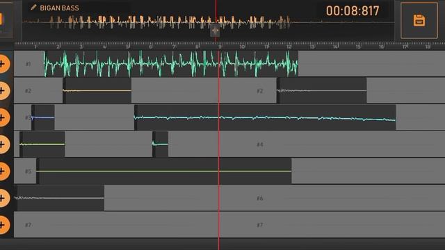Jump to ruler marker 5
445x250 pixels.
click(x=127, y=47)
